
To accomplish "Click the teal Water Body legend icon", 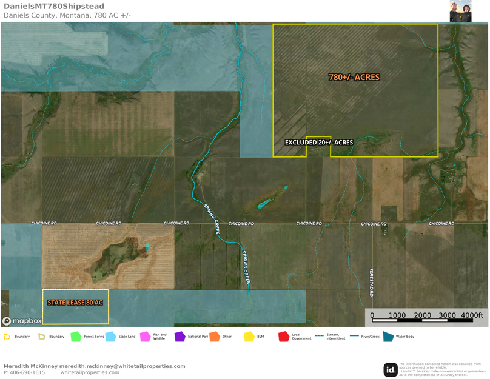I will pos(388,336).
